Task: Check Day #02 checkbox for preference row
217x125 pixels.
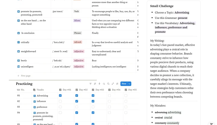Action: point(77,107)
